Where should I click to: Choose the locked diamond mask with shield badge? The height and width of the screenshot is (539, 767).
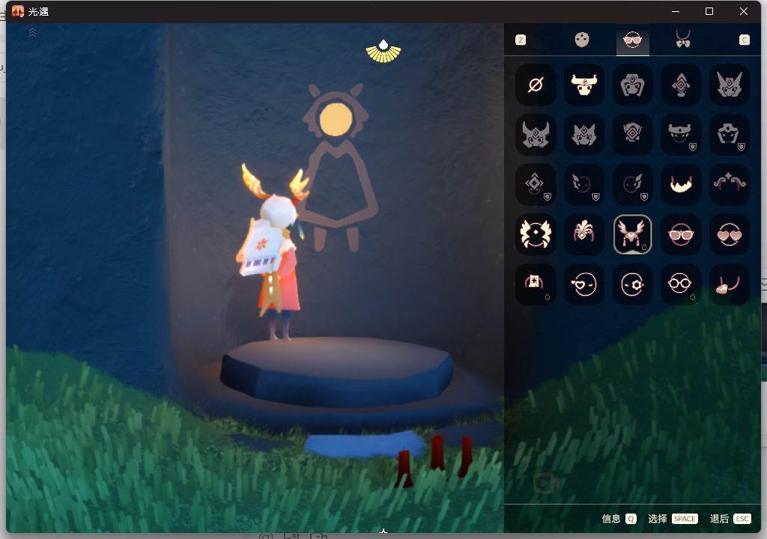[536, 185]
